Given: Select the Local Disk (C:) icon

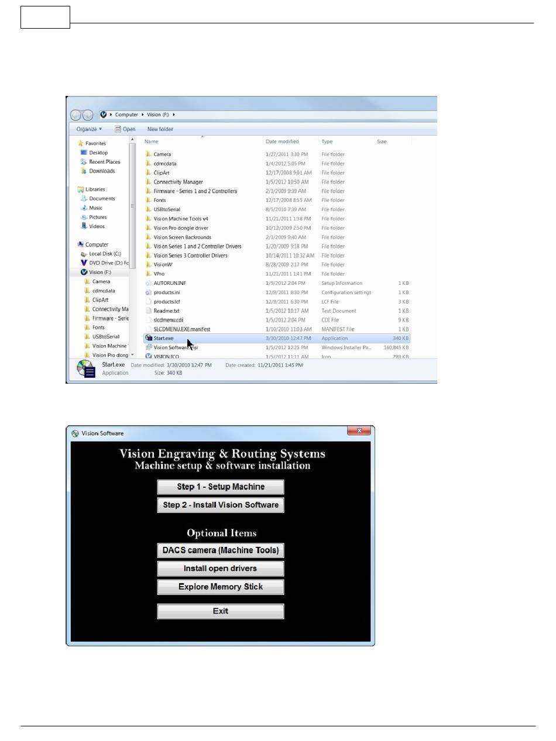Looking at the screenshot, I should pos(84,254).
